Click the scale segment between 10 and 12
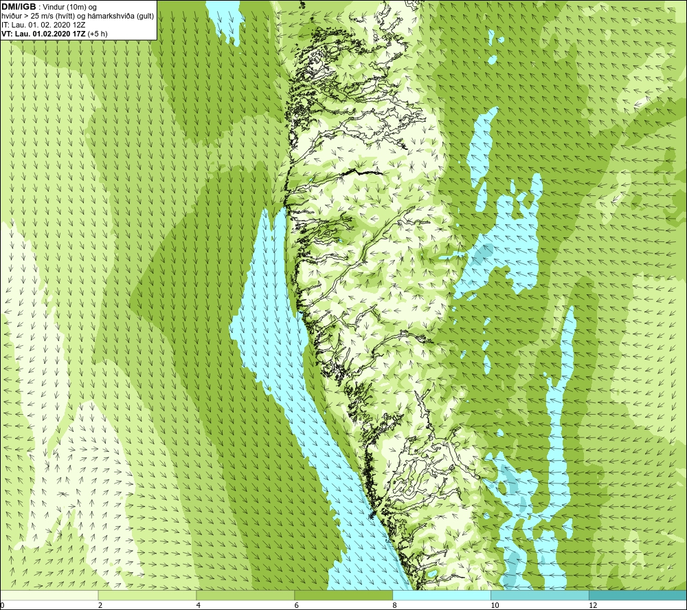Viewport: 687px width, 610px height. (540, 595)
